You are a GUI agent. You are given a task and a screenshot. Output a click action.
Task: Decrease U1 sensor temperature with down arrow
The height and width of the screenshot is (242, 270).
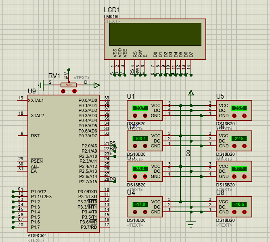pos(145,116)
